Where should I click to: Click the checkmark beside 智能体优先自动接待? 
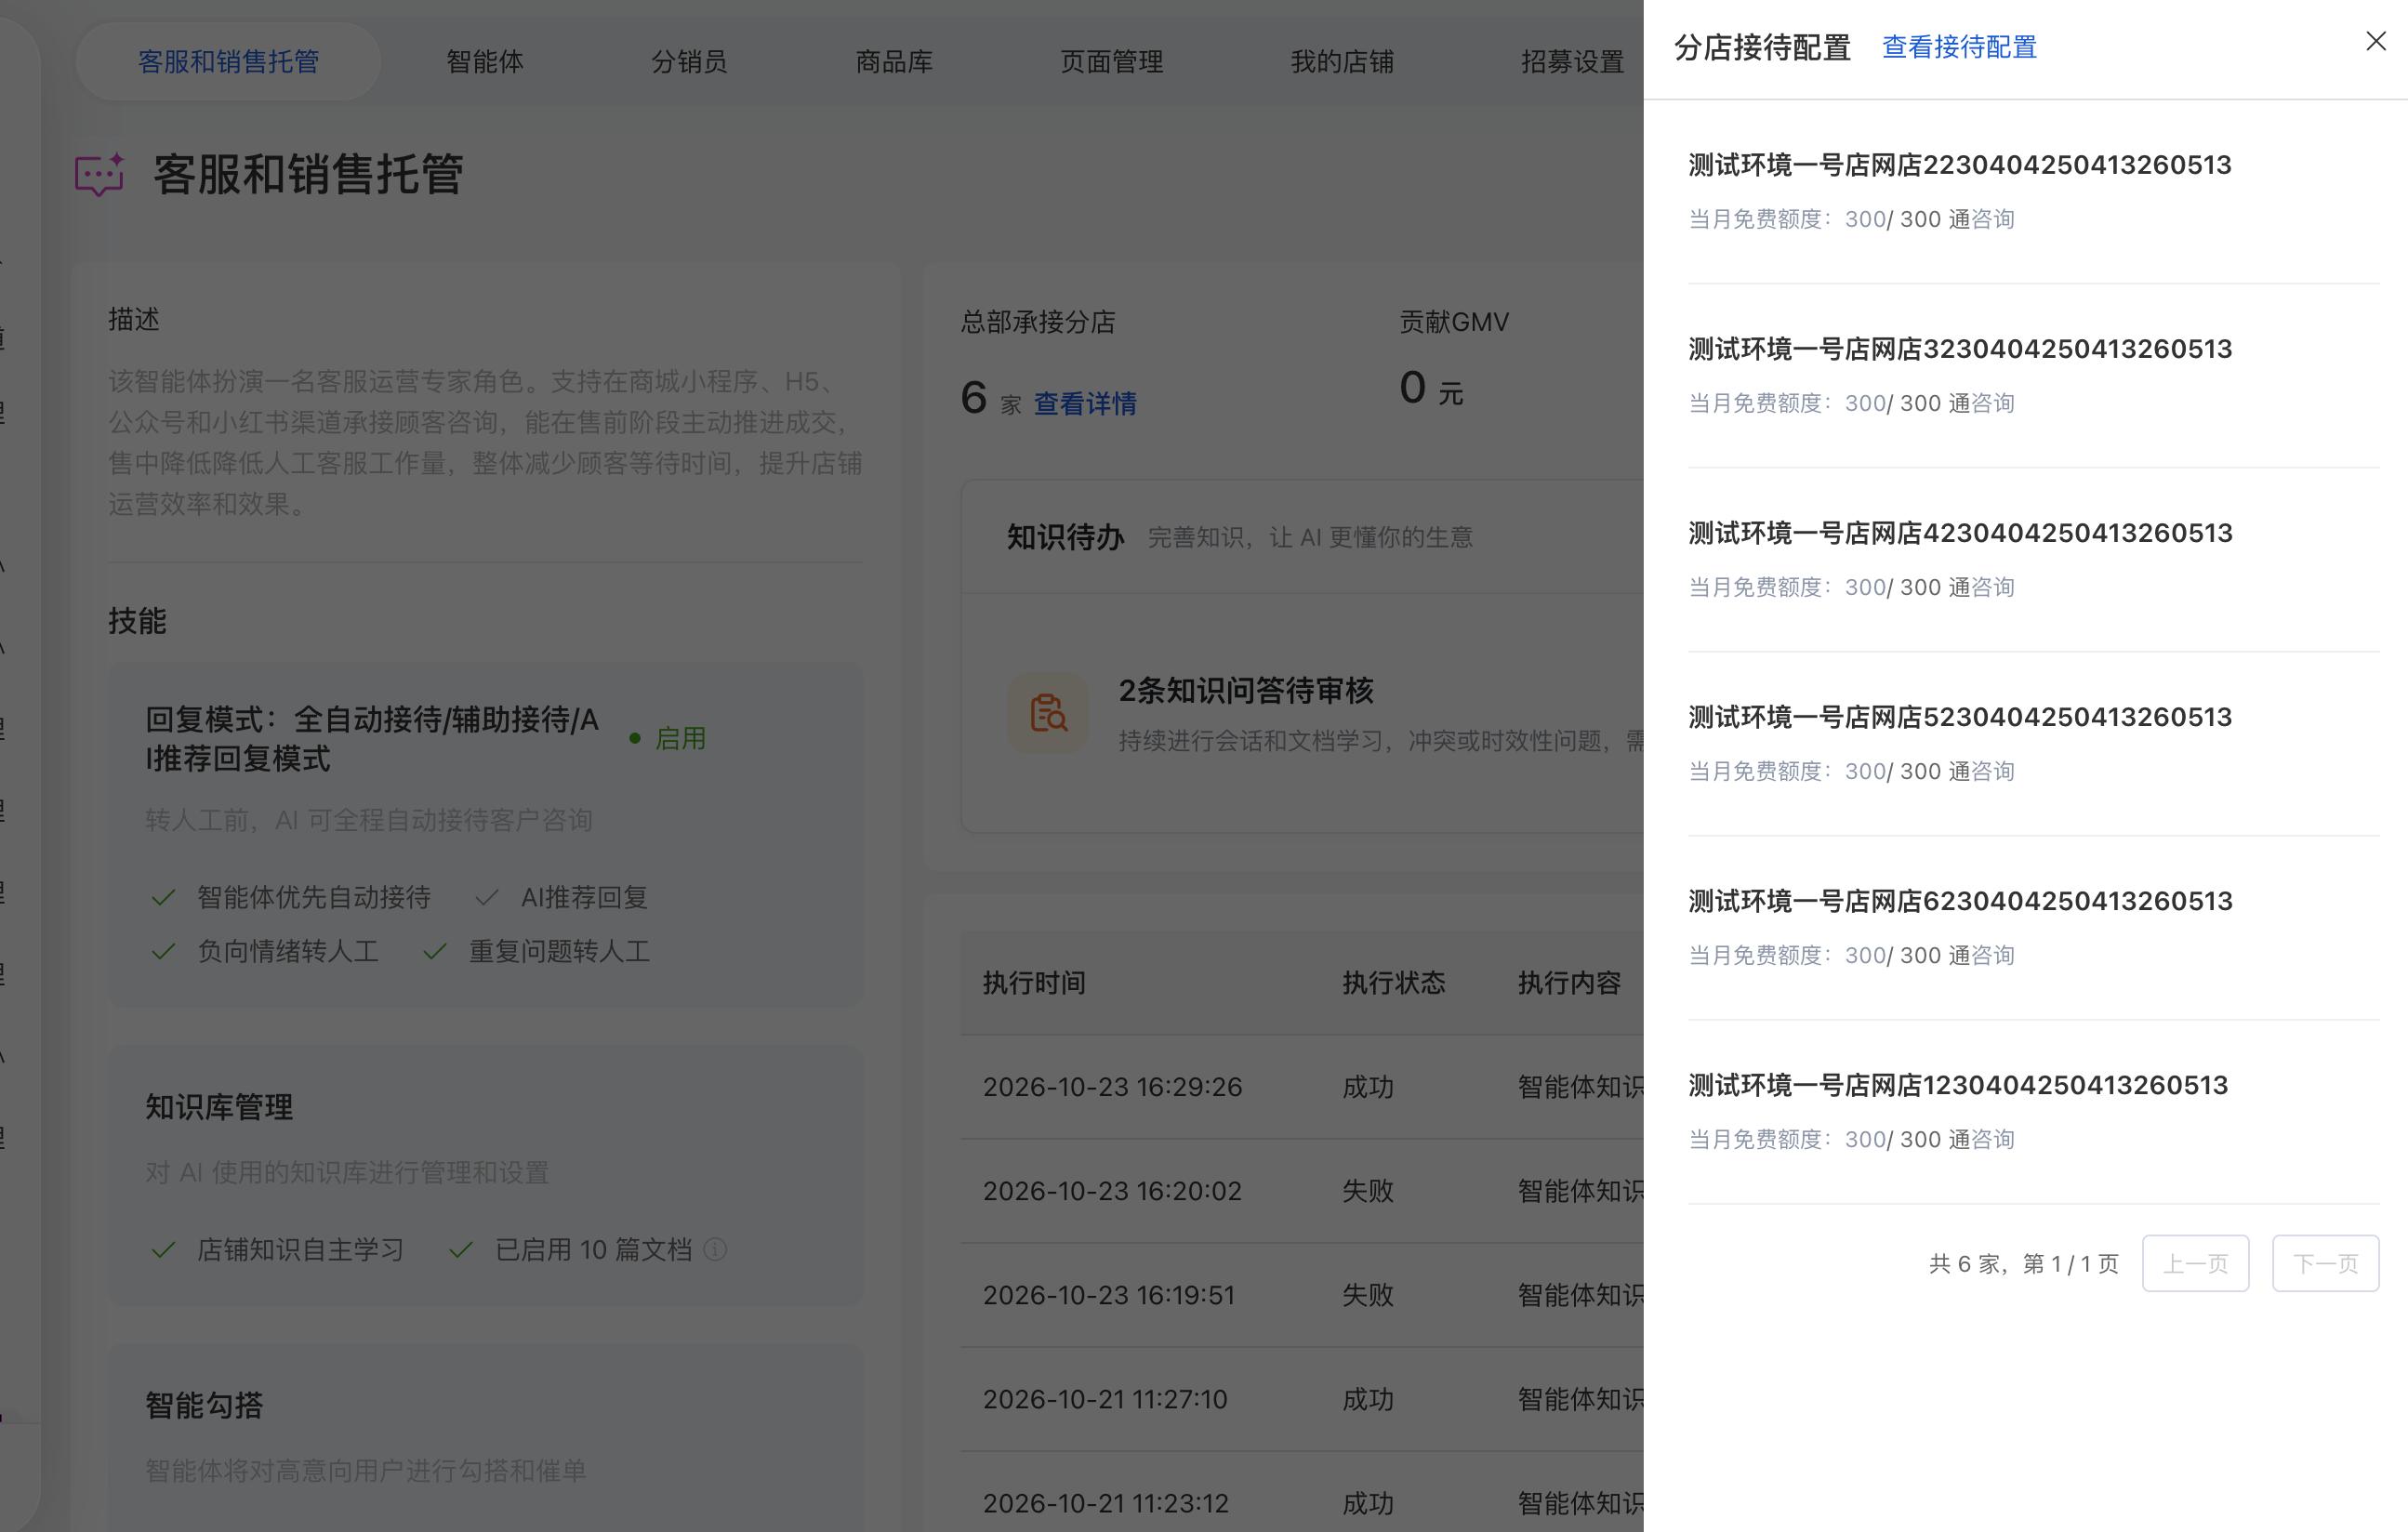(163, 897)
